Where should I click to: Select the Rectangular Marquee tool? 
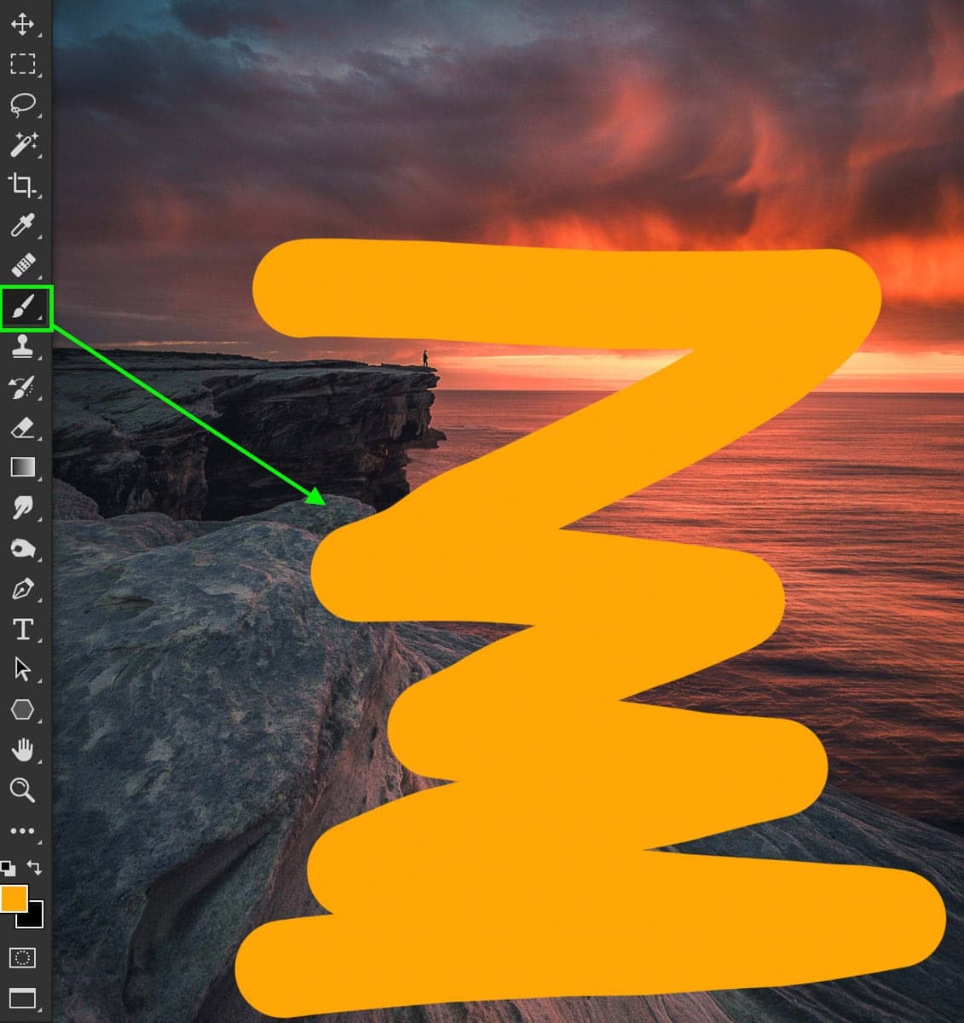coord(23,64)
